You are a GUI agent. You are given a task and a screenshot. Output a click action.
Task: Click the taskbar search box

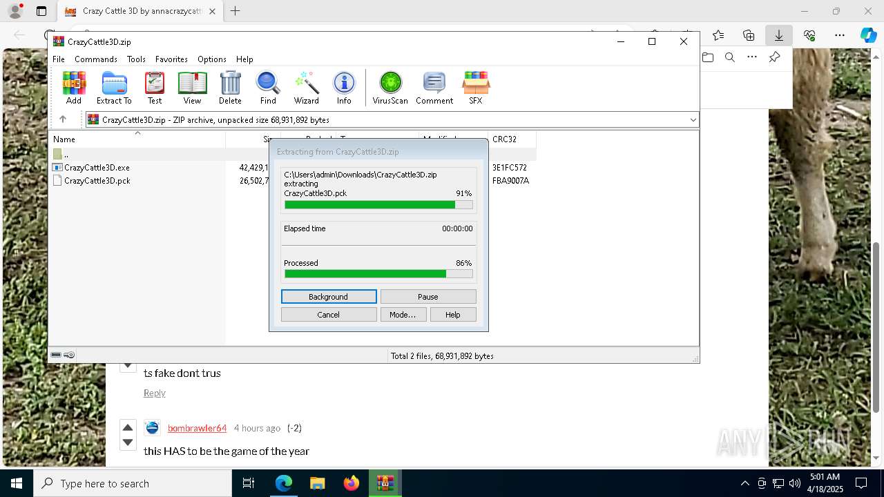(133, 483)
